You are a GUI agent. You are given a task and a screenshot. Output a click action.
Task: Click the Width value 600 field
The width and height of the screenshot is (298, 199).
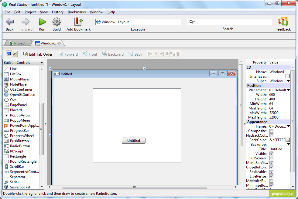pyautogui.click(x=279, y=95)
